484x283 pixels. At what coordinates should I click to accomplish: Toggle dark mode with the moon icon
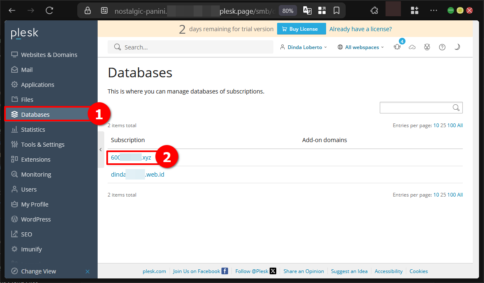457,47
